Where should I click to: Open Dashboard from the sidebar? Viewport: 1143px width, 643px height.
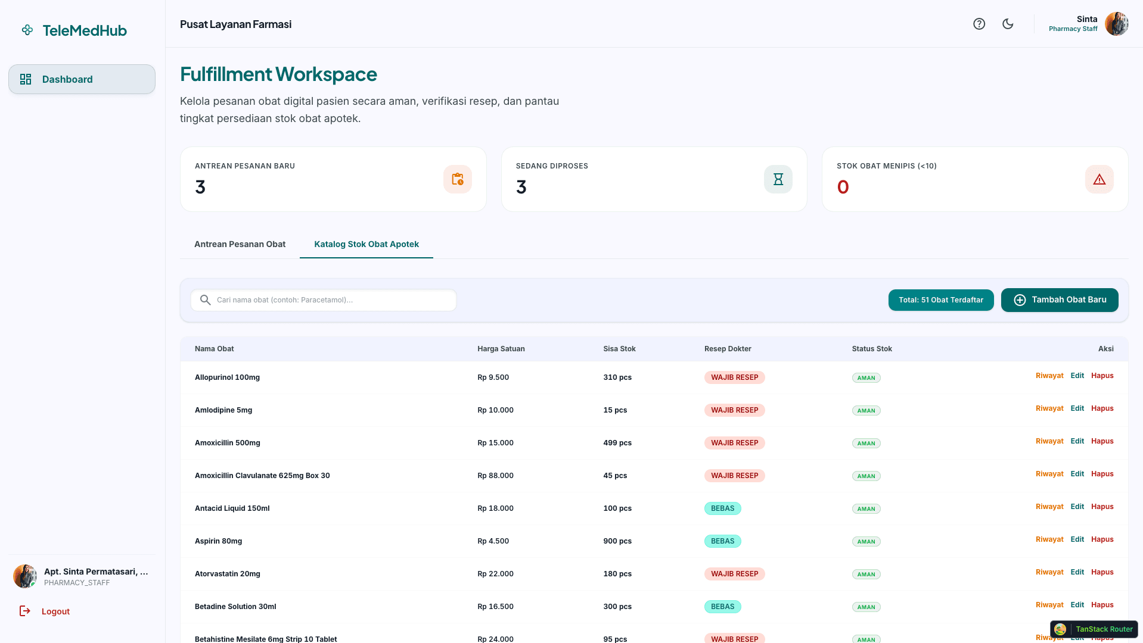(x=82, y=79)
